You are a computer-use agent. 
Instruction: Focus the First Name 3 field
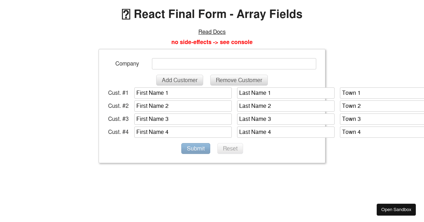click(183, 119)
